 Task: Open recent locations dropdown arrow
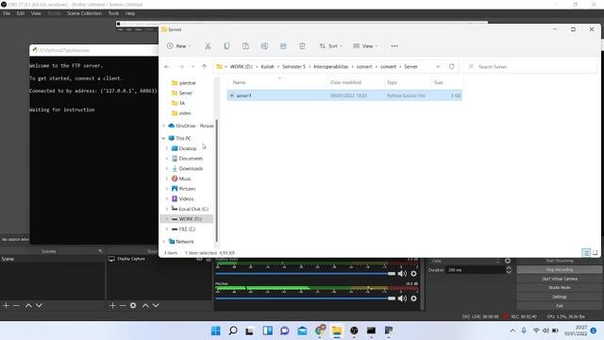point(193,67)
